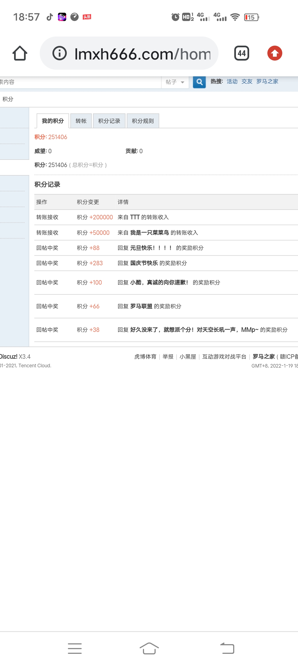Open the Toutiao notification icon
This screenshot has width=298, height=666.
[87, 17]
